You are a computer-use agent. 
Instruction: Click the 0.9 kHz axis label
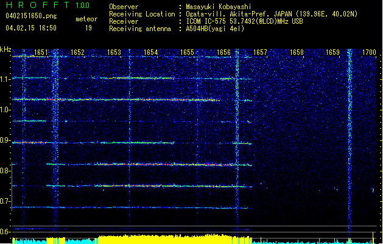pos(5,140)
